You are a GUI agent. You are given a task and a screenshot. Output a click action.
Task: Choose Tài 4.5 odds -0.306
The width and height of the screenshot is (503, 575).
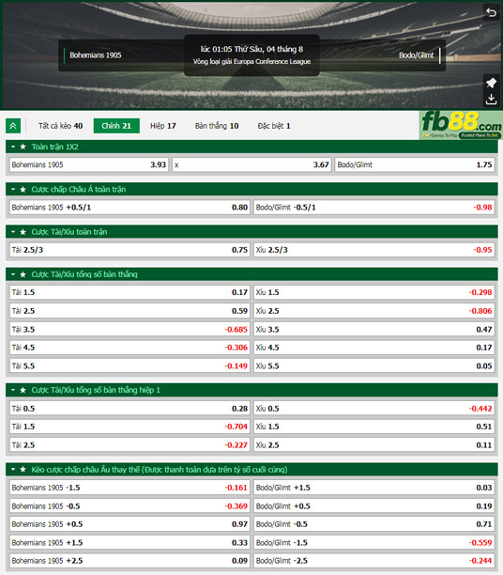click(130, 348)
